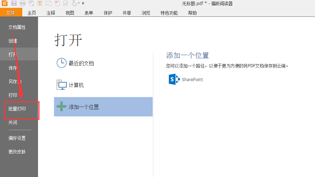This screenshot has width=315, height=177.
Task: Click the typewriter T icon
Action: pyautogui.click(x=40, y=3)
